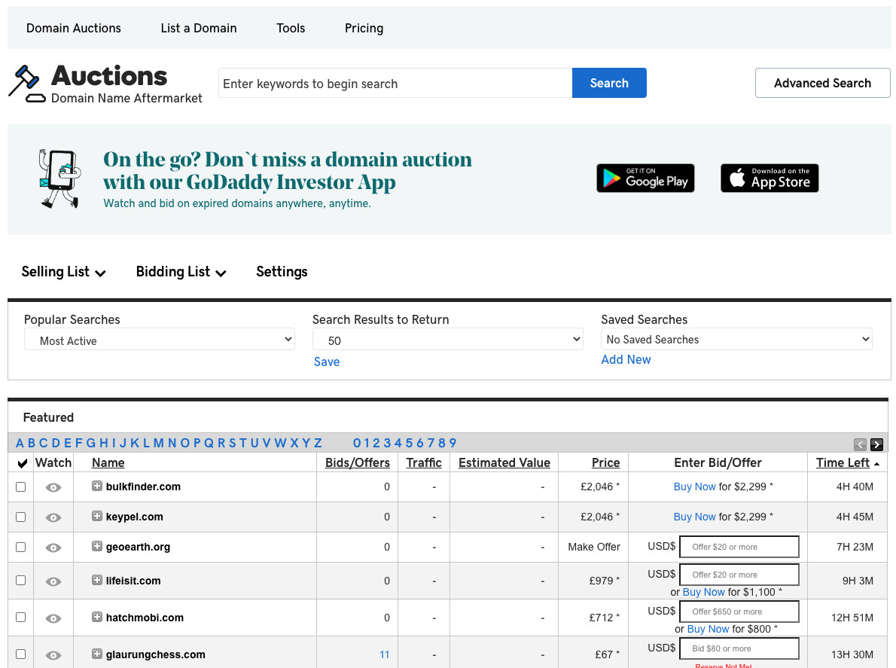
Task: Focus the offer field for geoearth.org
Action: 739,547
